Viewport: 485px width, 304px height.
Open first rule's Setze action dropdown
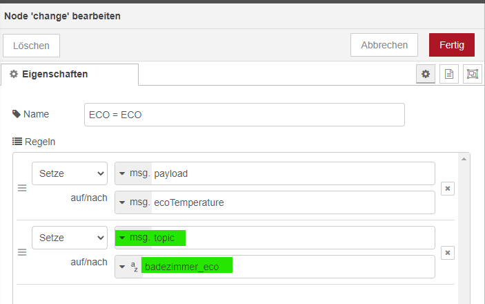pos(70,173)
